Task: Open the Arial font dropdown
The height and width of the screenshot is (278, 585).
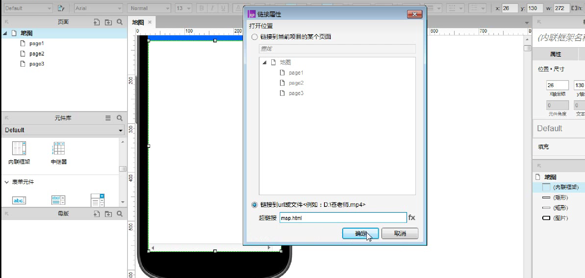Action: (99, 8)
